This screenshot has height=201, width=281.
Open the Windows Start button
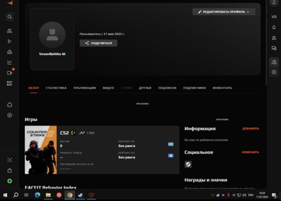click(5, 195)
